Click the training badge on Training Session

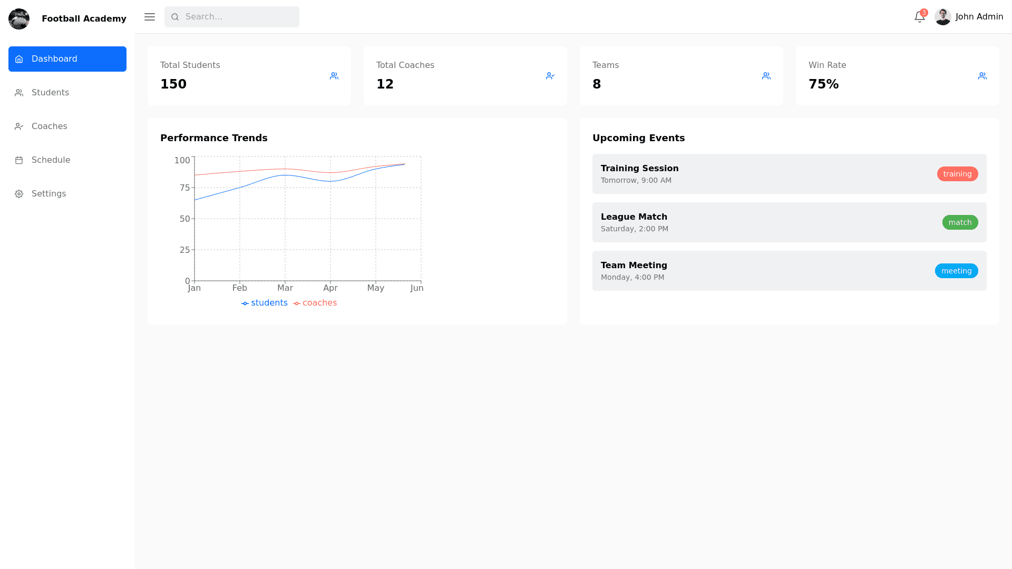(x=957, y=174)
